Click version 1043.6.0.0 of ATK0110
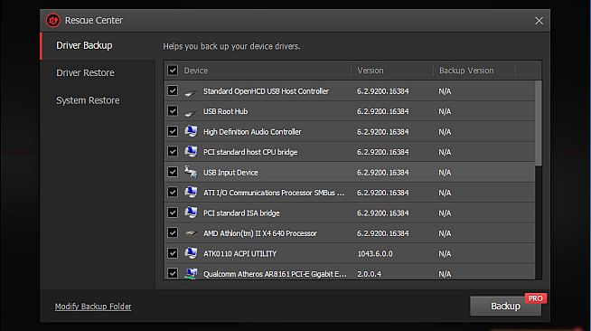591x331 pixels. pyautogui.click(x=375, y=254)
